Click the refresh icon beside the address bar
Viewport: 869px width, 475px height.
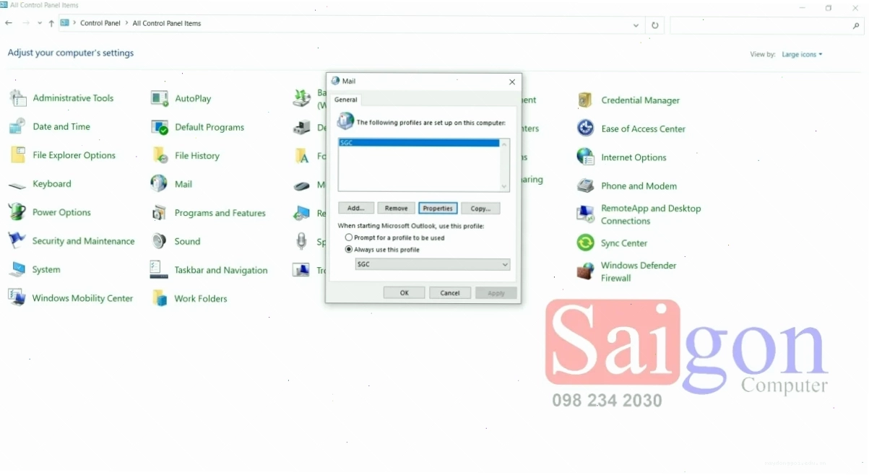click(x=655, y=25)
